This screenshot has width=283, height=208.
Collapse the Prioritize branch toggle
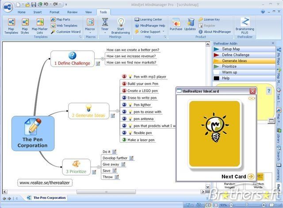coord(99,167)
